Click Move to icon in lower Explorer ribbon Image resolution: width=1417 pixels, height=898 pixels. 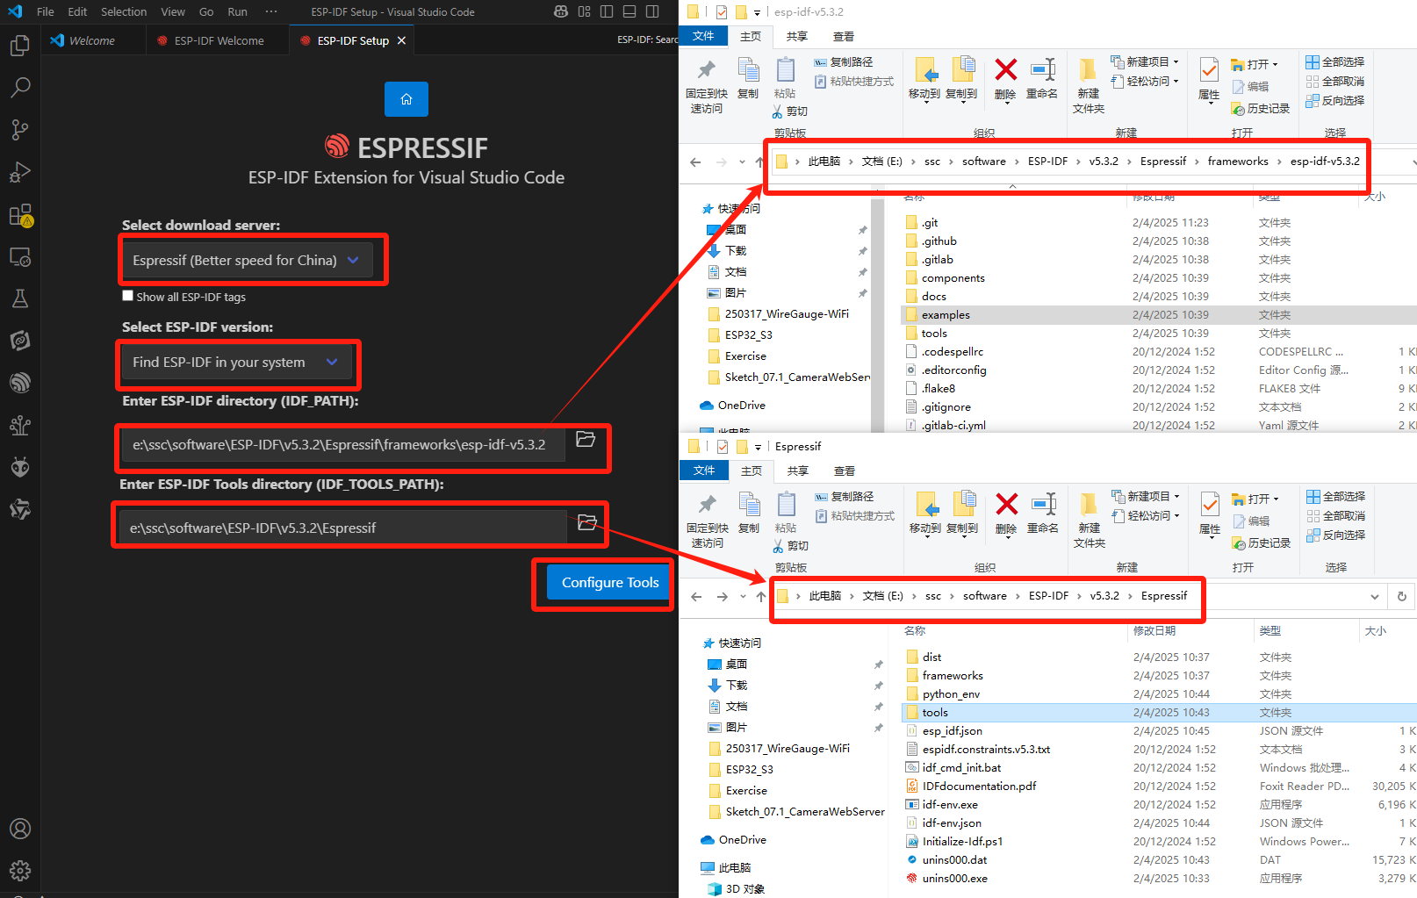(x=925, y=514)
